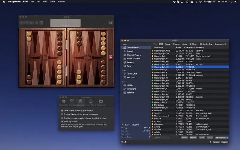Filter lobby by Ready players
The height and width of the screenshot is (150, 240).
tap(168, 44)
